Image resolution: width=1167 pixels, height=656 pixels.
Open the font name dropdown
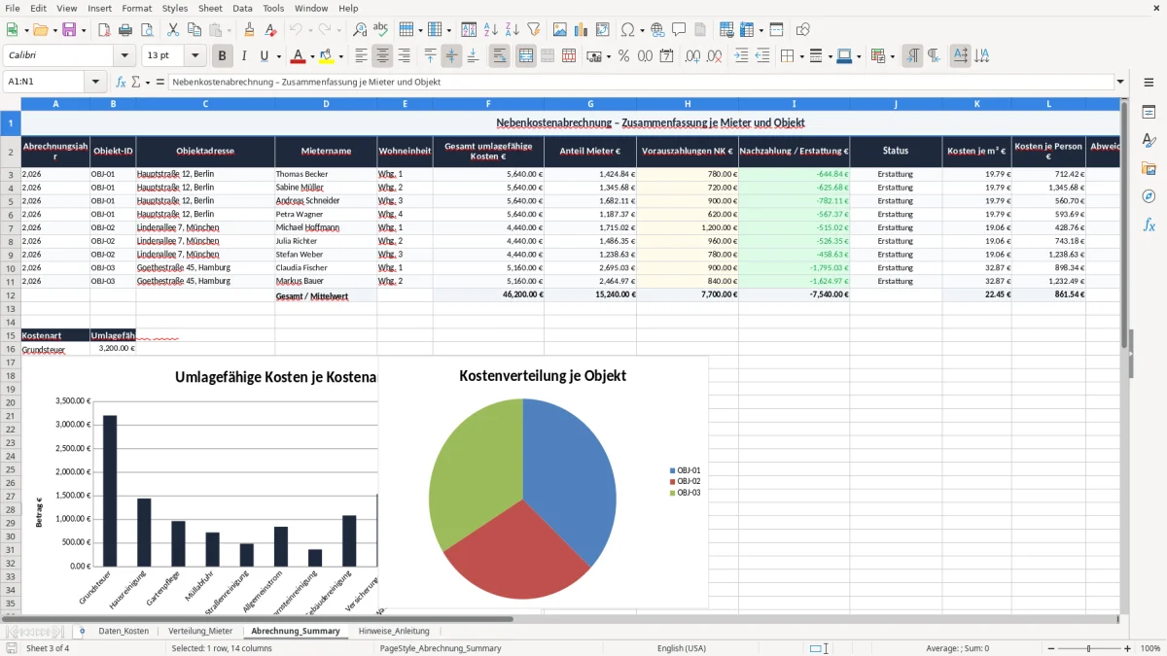point(124,56)
